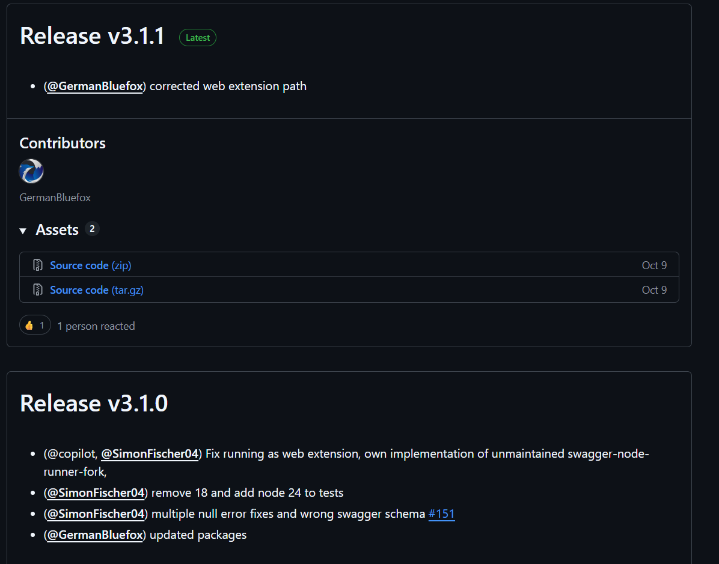This screenshot has height=564, width=719.
Task: Open issue #151 link
Action: click(x=441, y=514)
